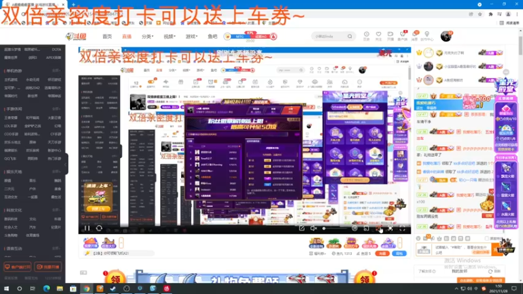Click the 全新宠物 gift icon

pyautogui.click(x=316, y=243)
